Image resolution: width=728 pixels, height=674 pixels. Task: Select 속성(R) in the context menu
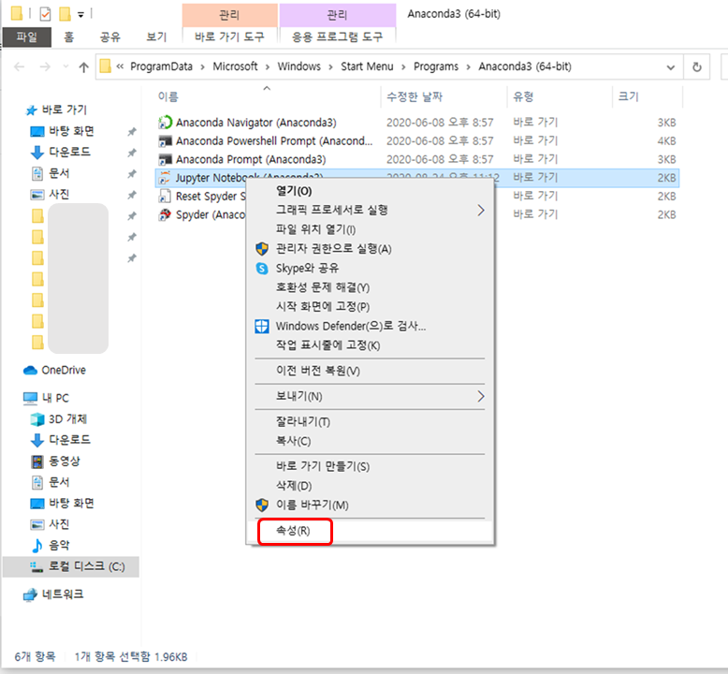(x=370, y=531)
